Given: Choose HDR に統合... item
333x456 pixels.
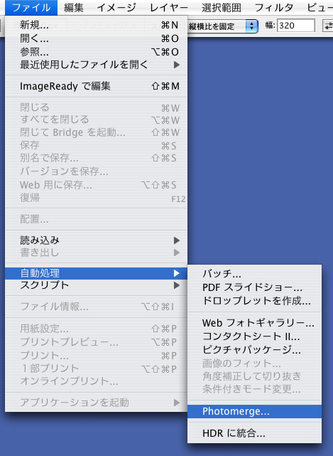Looking at the screenshot, I should tap(254, 433).
